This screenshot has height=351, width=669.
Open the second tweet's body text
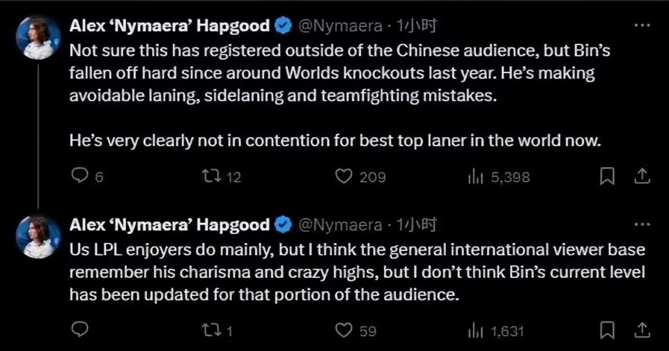point(357,272)
